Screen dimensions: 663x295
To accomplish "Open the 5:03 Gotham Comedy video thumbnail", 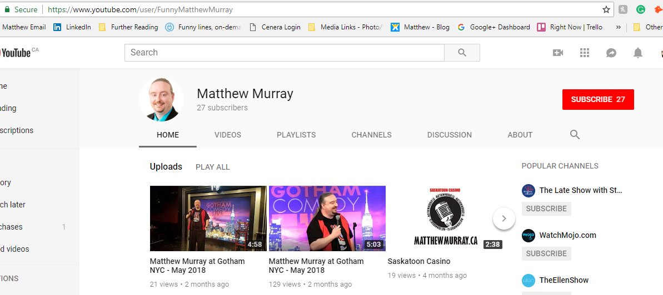I will click(x=327, y=218).
